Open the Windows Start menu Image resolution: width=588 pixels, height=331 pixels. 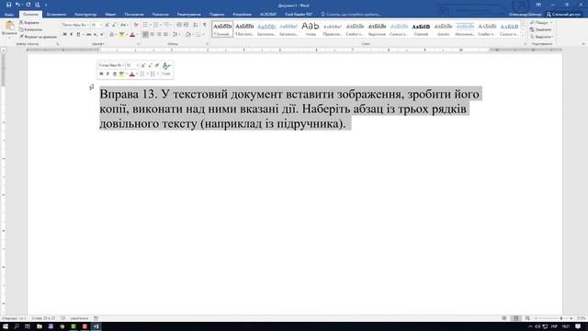pyautogui.click(x=6, y=326)
